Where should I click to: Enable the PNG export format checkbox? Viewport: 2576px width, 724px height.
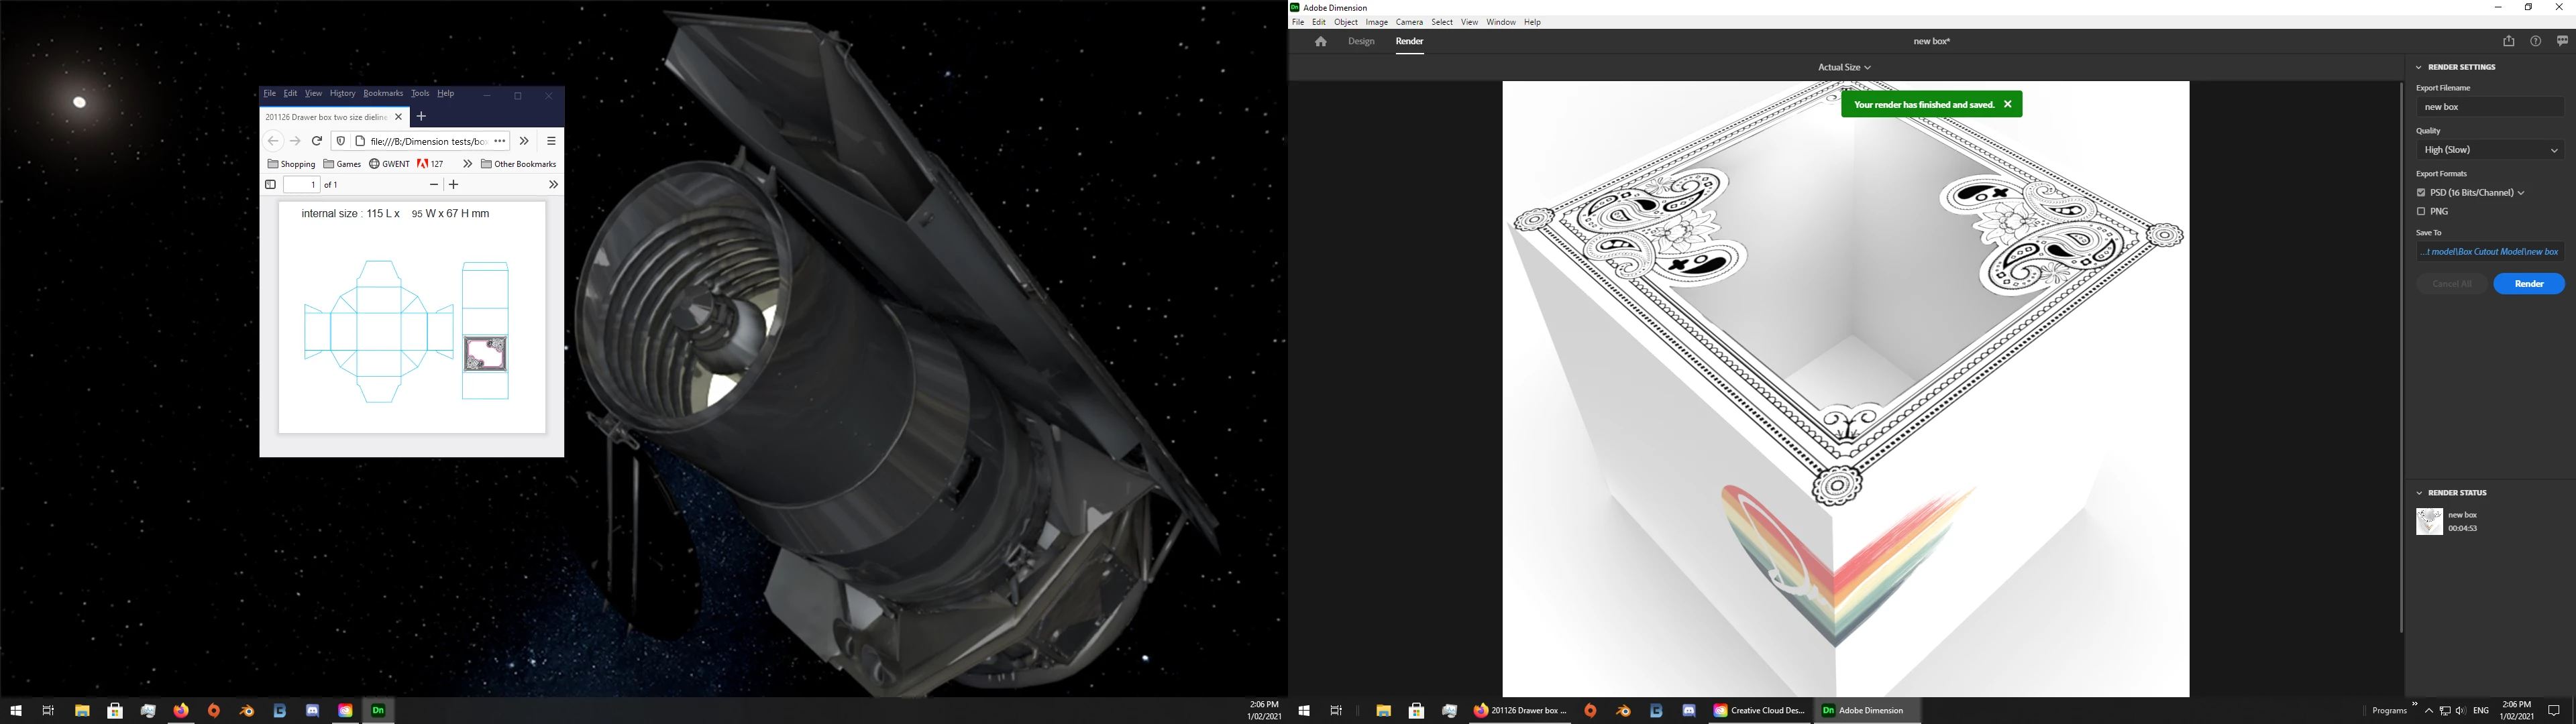point(2421,212)
